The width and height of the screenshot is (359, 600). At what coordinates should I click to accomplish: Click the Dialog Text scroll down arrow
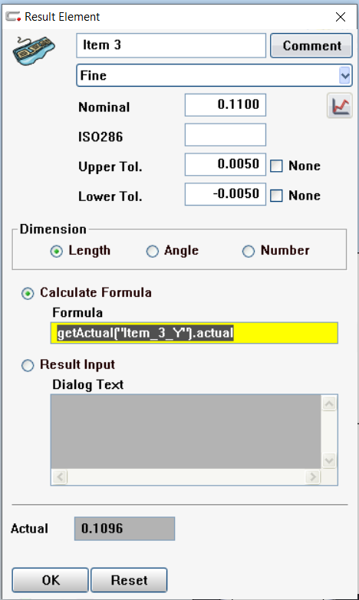click(329, 460)
